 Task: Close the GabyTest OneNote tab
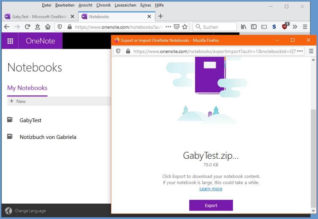[x=72, y=16]
